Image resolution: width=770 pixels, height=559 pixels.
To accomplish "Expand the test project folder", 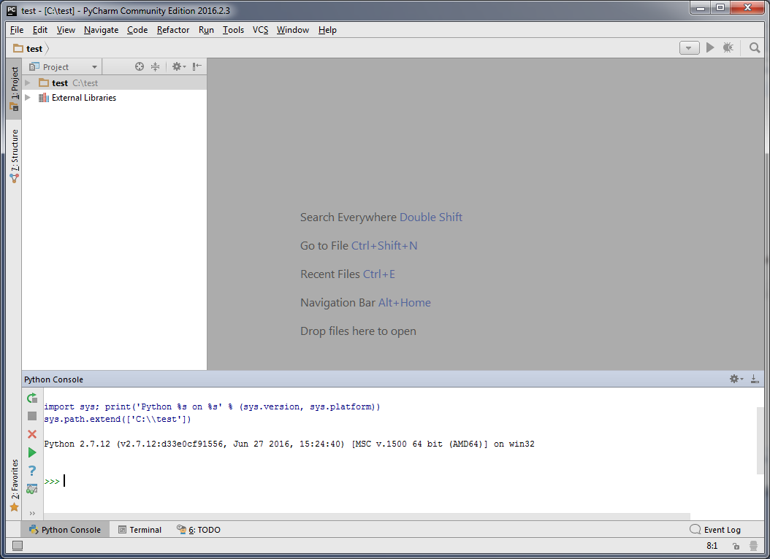I will point(28,83).
